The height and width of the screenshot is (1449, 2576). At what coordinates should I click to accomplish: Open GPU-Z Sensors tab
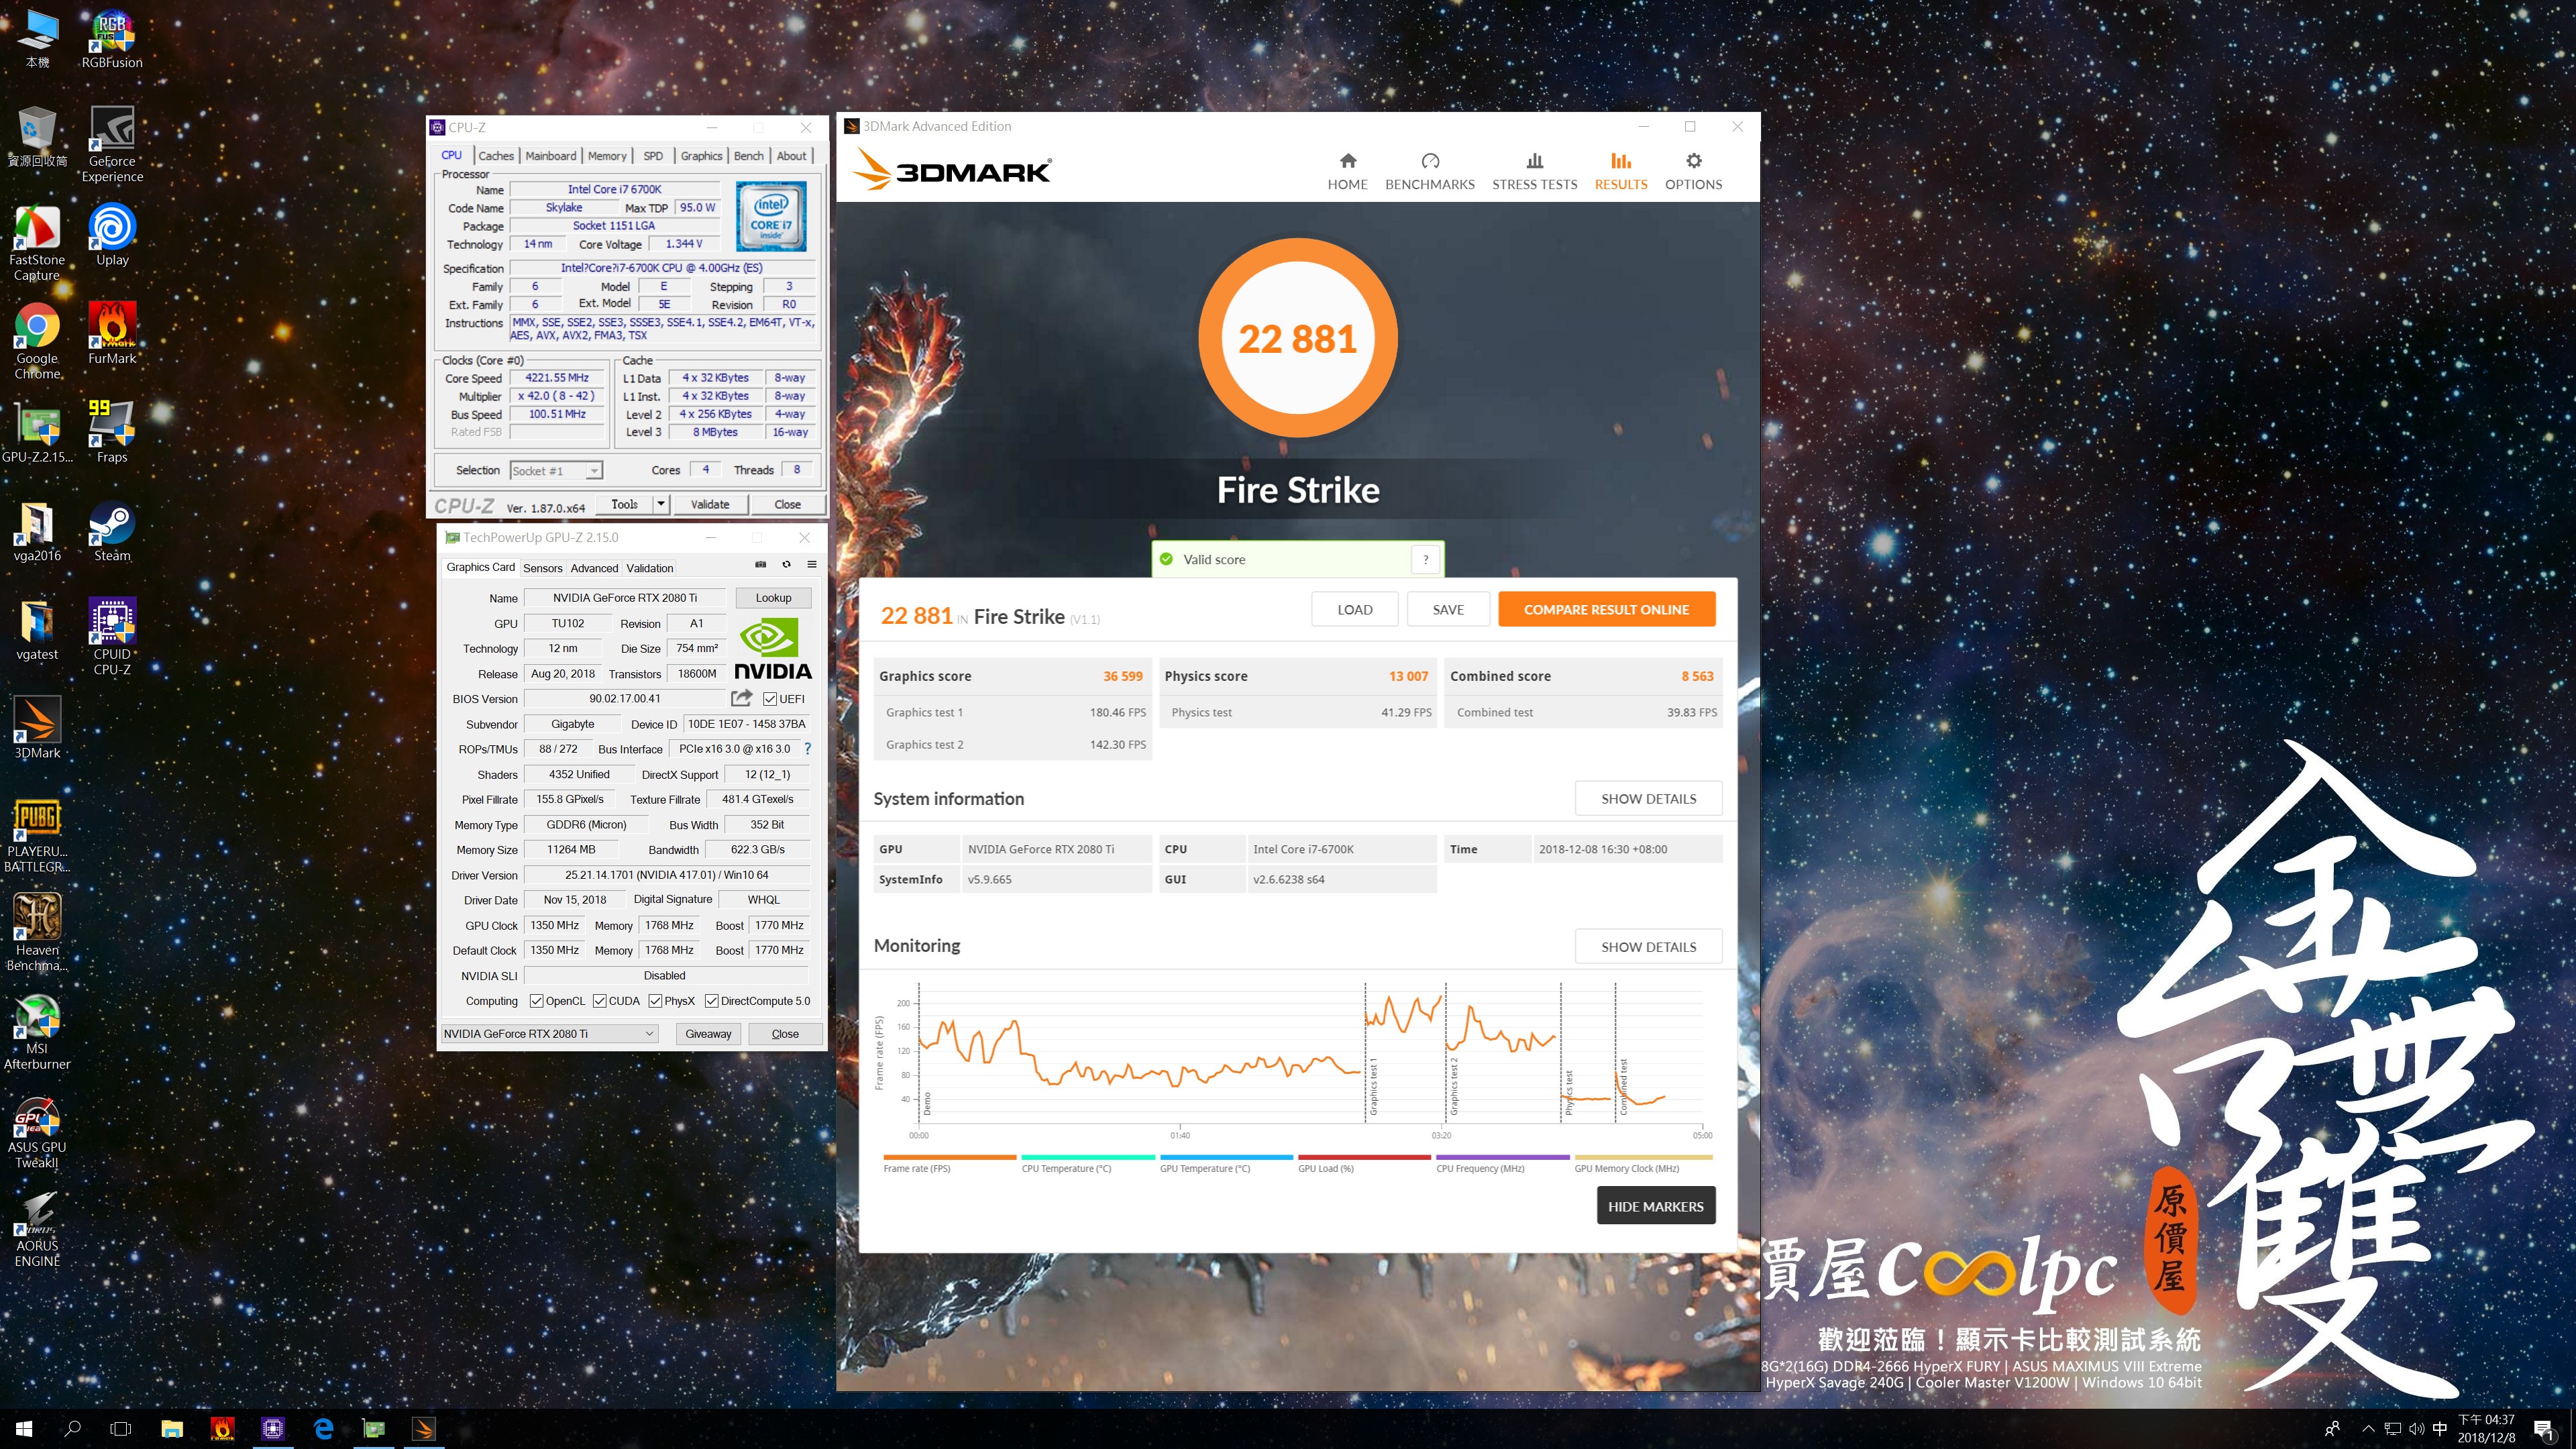pyautogui.click(x=543, y=568)
